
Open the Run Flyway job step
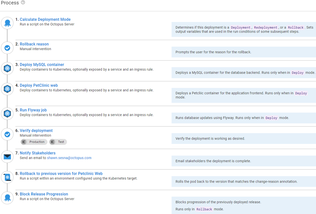(x=33, y=110)
